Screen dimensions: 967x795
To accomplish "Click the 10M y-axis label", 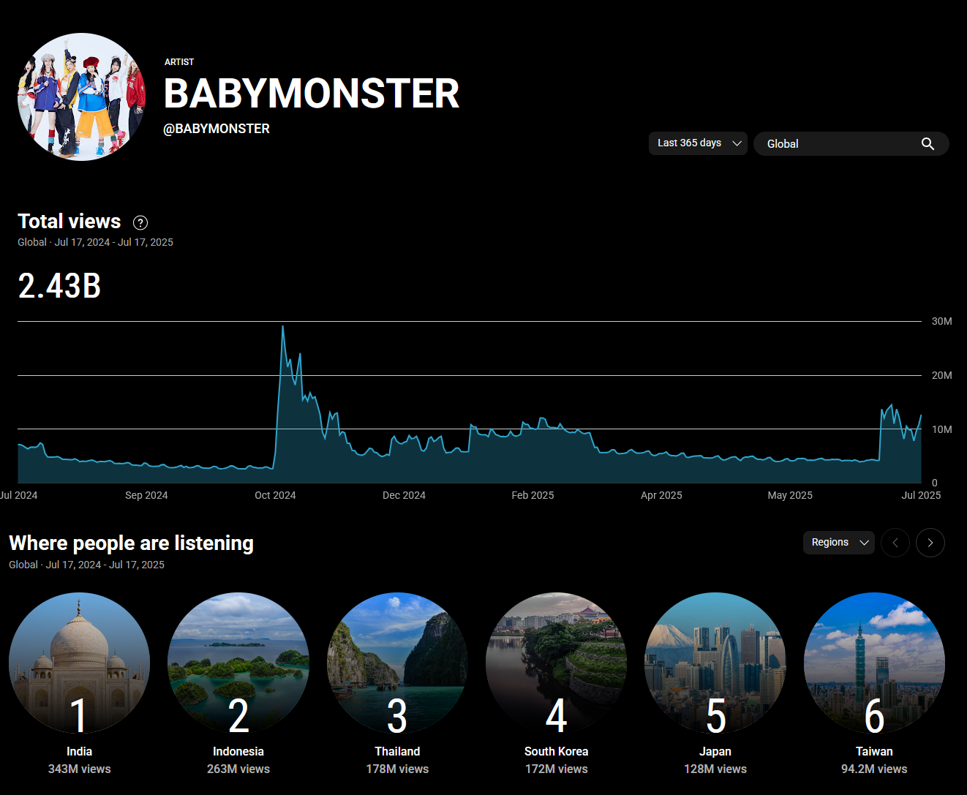I will (942, 429).
